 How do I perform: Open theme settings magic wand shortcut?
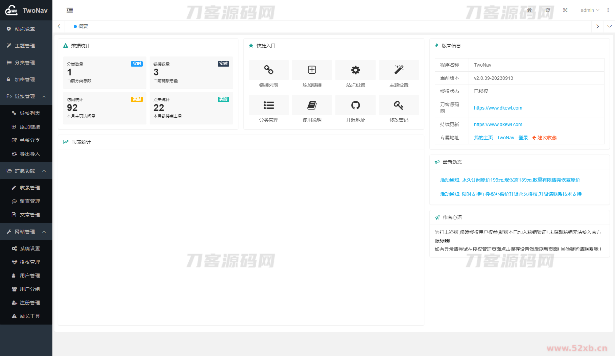coord(399,70)
